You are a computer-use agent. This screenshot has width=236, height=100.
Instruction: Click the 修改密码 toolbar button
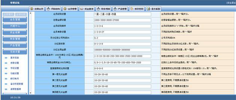point(137,9)
